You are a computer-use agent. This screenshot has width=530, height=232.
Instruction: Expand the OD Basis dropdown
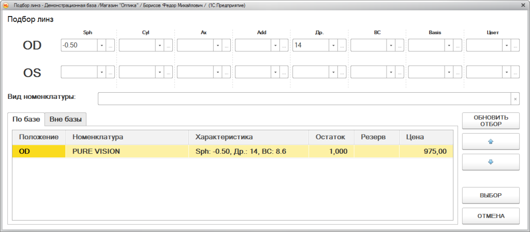[x=449, y=46]
